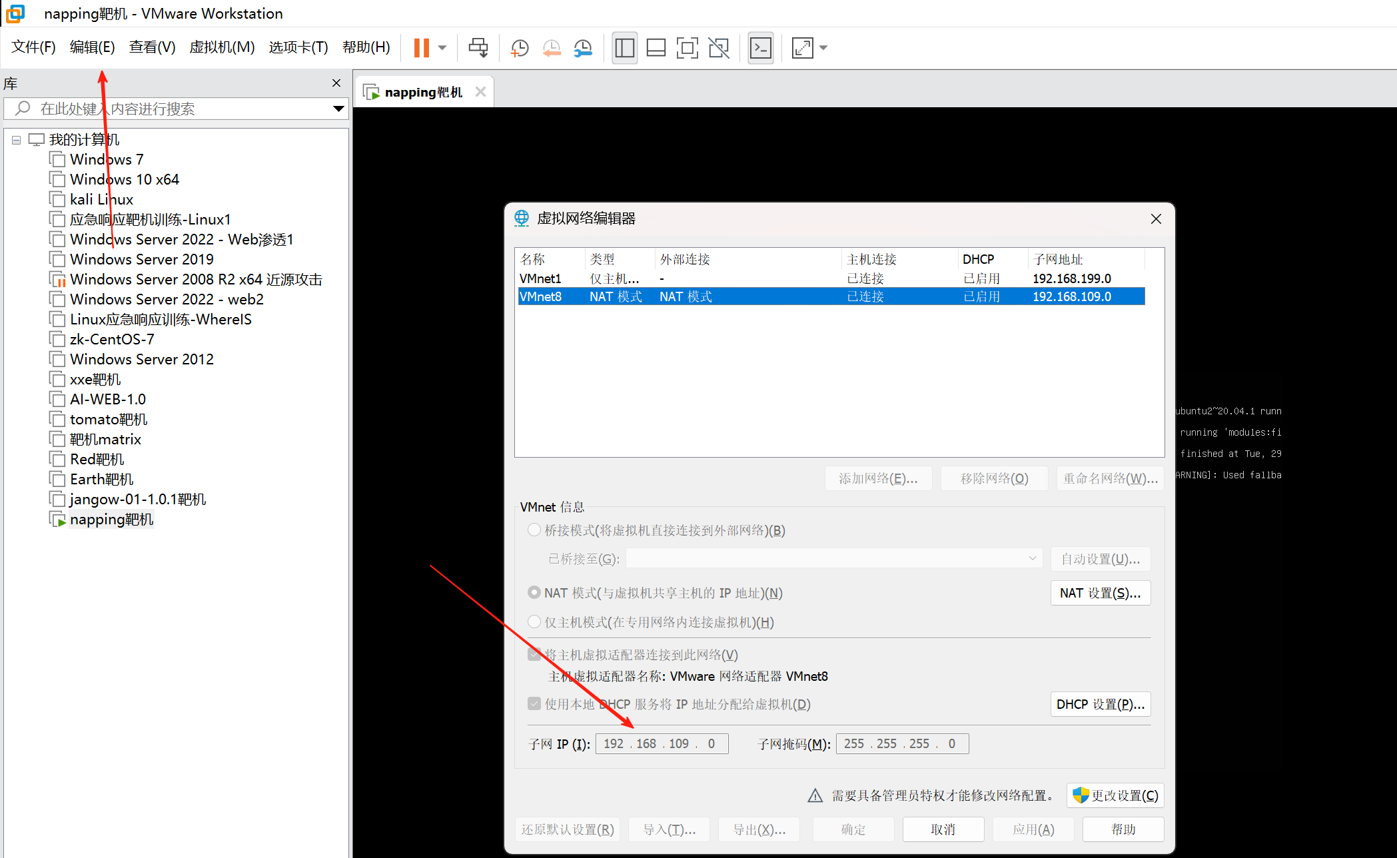The height and width of the screenshot is (858, 1397).
Task: Click the 导入(T)... button
Action: point(669,829)
